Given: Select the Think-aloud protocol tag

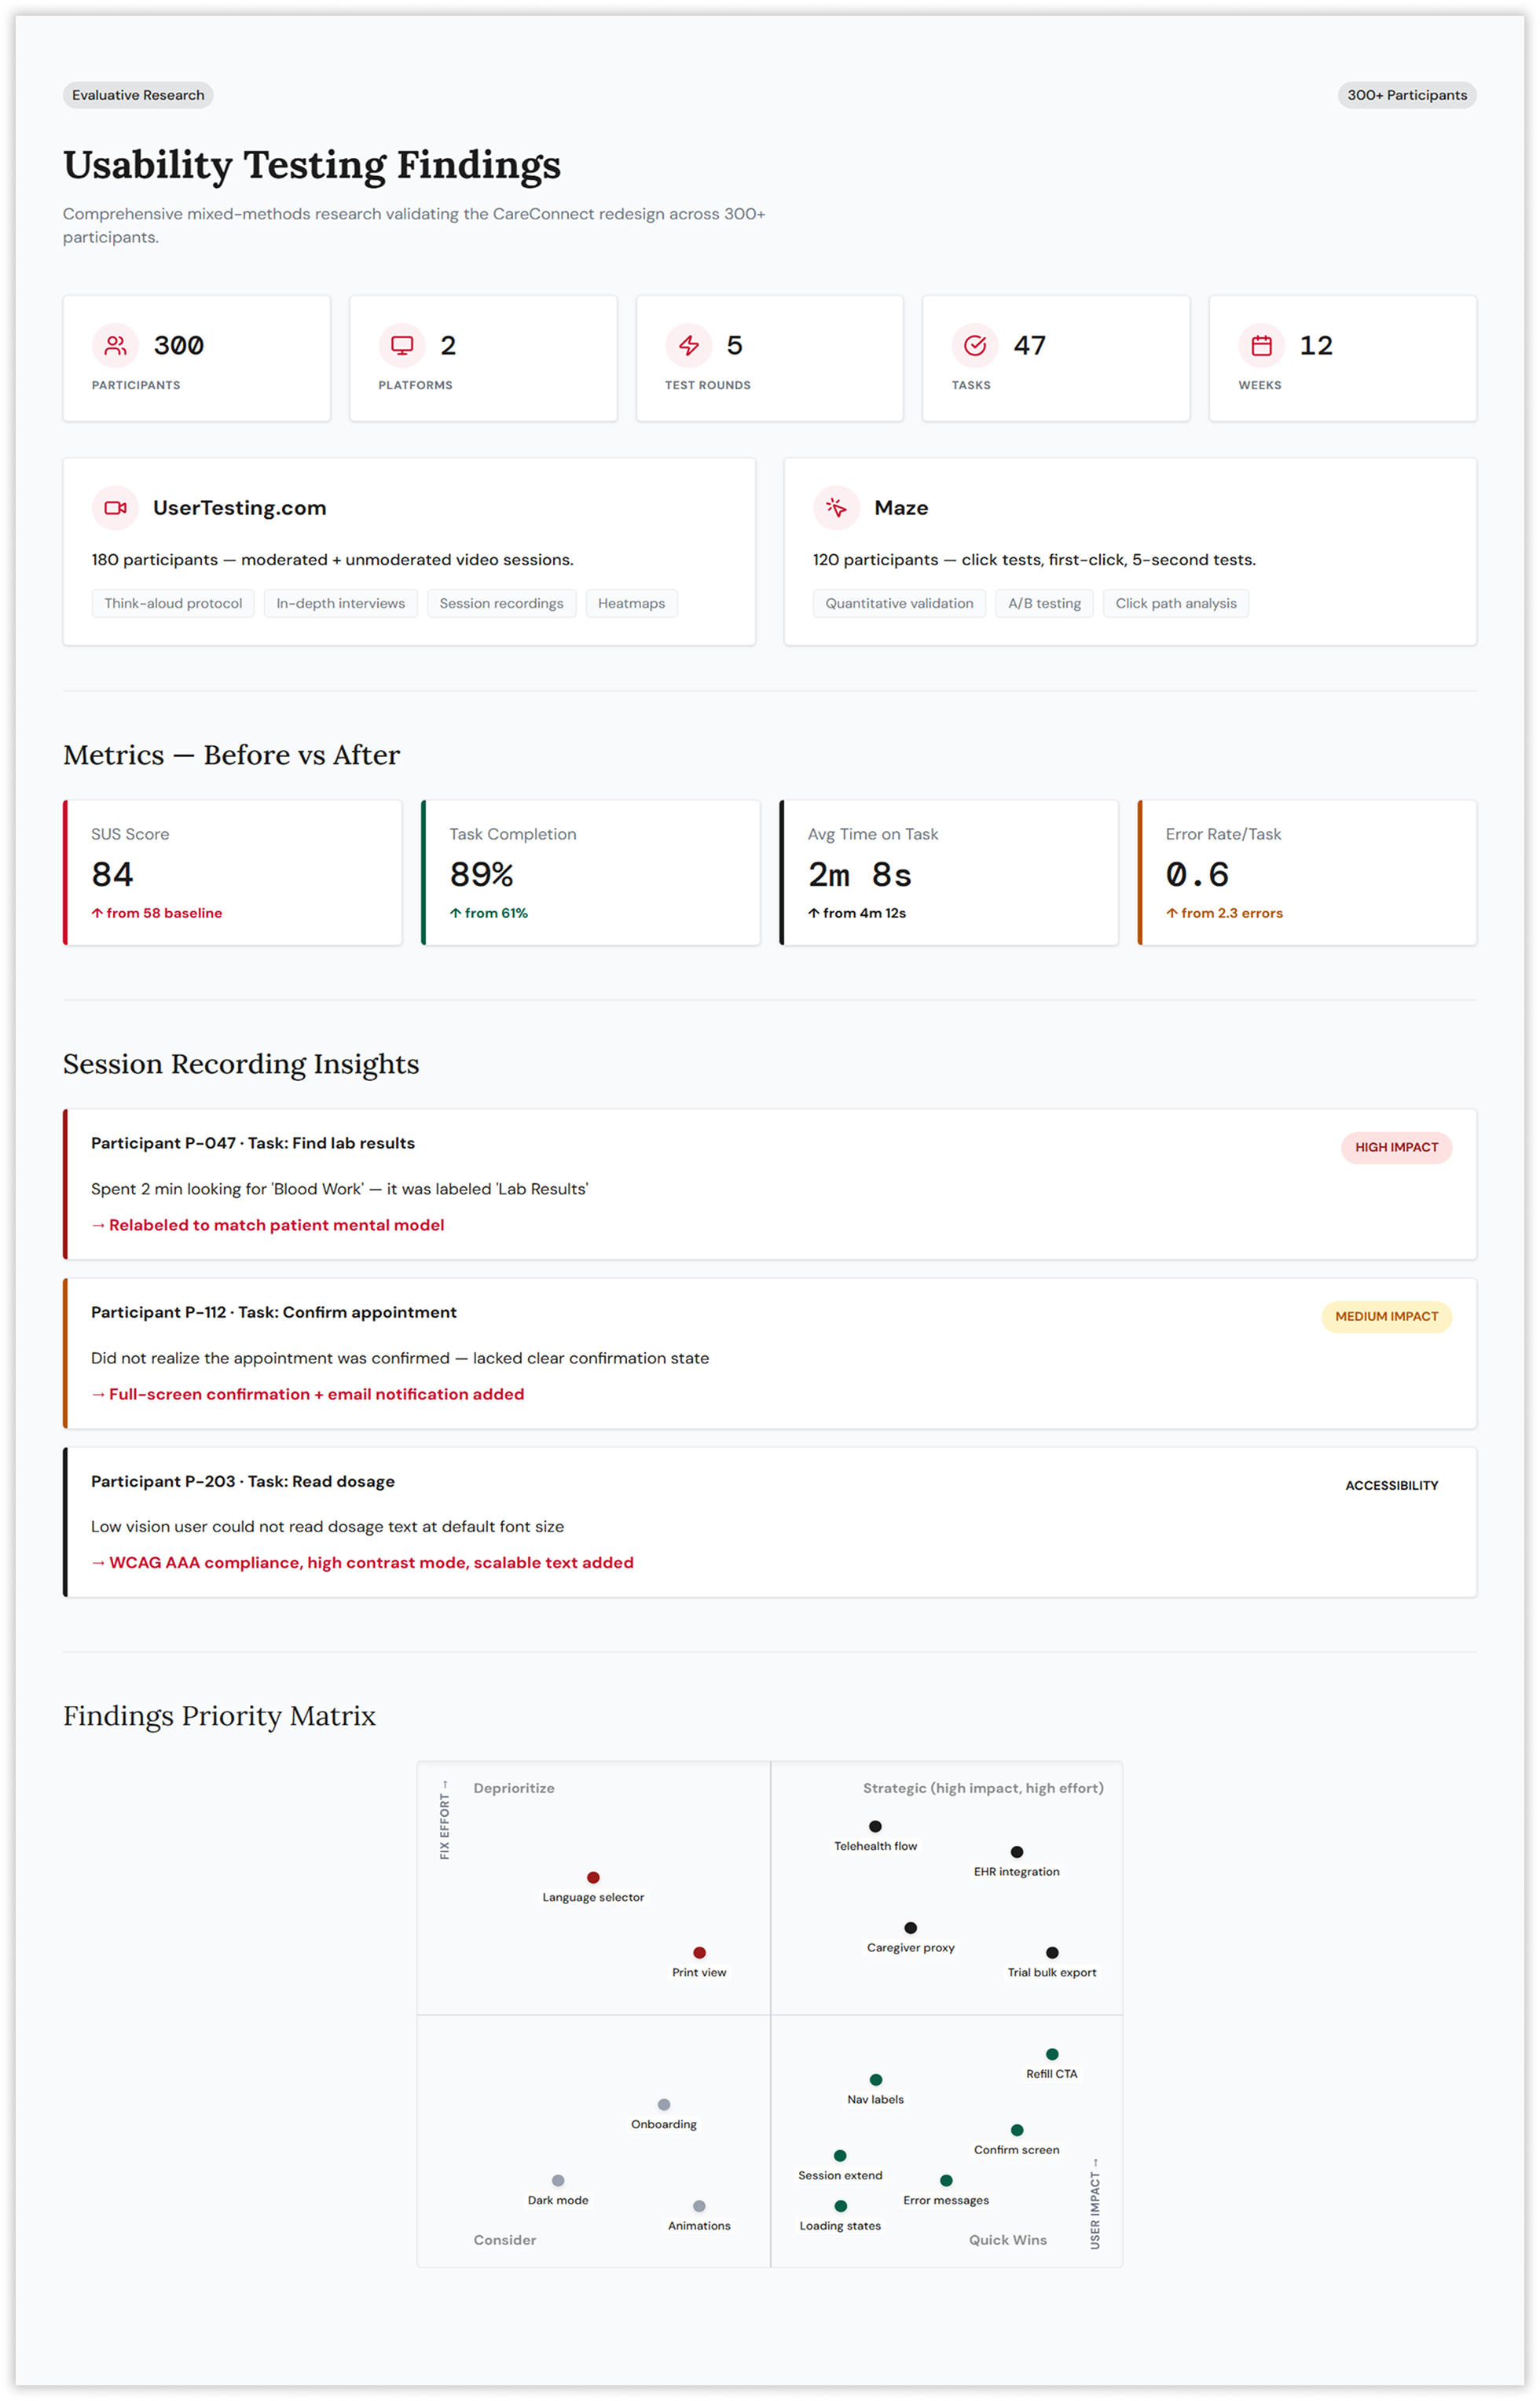Looking at the screenshot, I should (x=173, y=603).
